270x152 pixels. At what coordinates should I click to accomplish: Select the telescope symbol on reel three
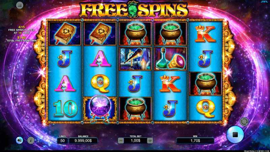point(135,59)
